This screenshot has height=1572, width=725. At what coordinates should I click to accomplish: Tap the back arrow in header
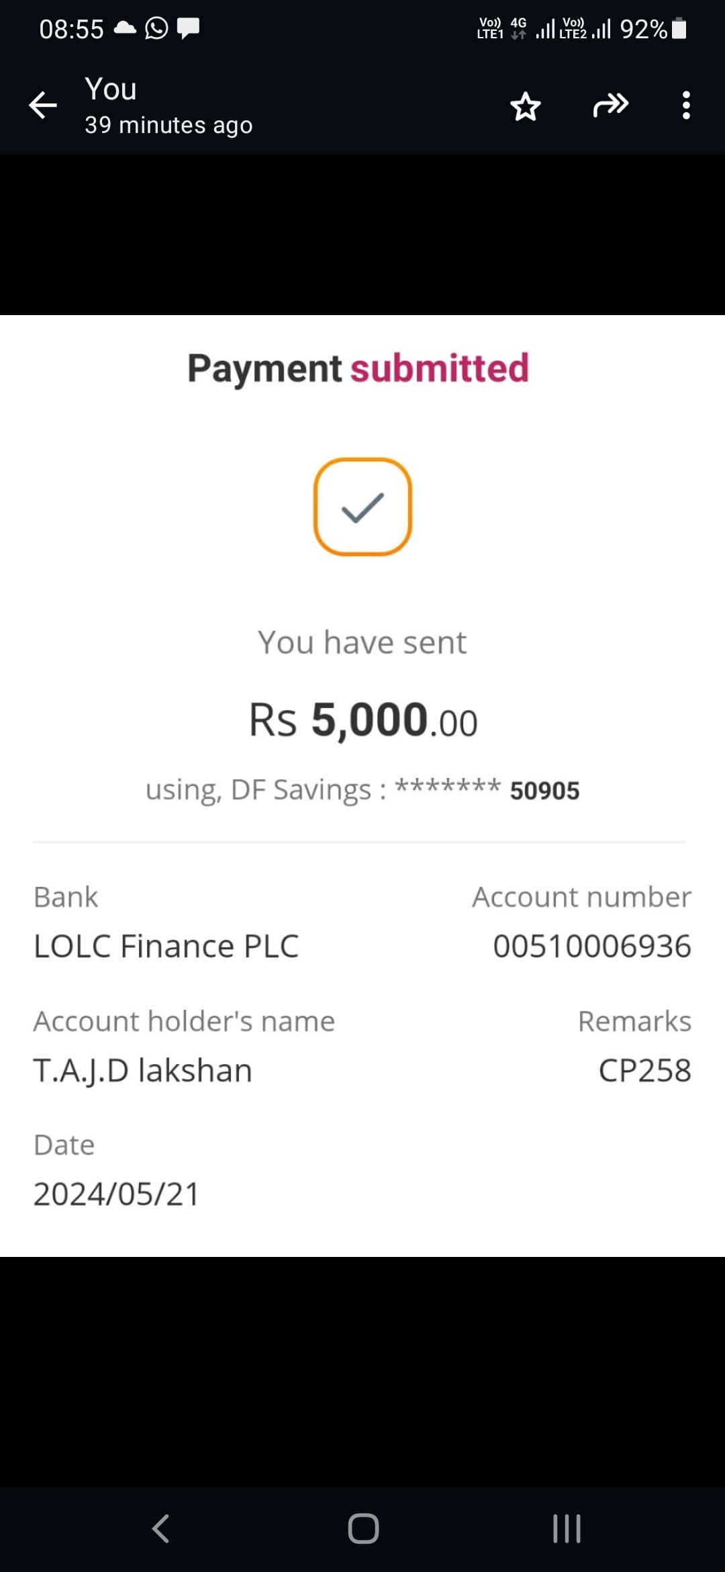[43, 105]
